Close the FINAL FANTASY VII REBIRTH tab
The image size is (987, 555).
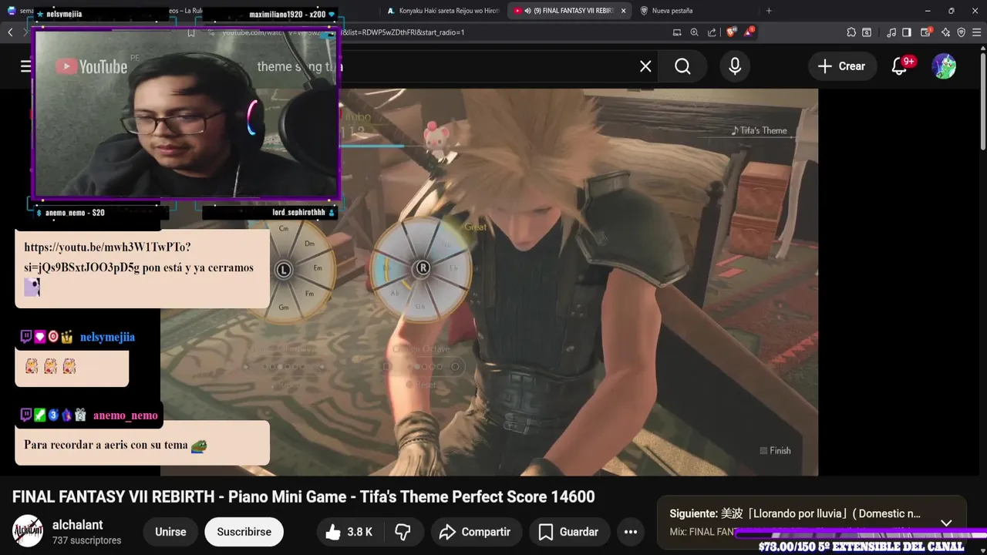coord(623,11)
